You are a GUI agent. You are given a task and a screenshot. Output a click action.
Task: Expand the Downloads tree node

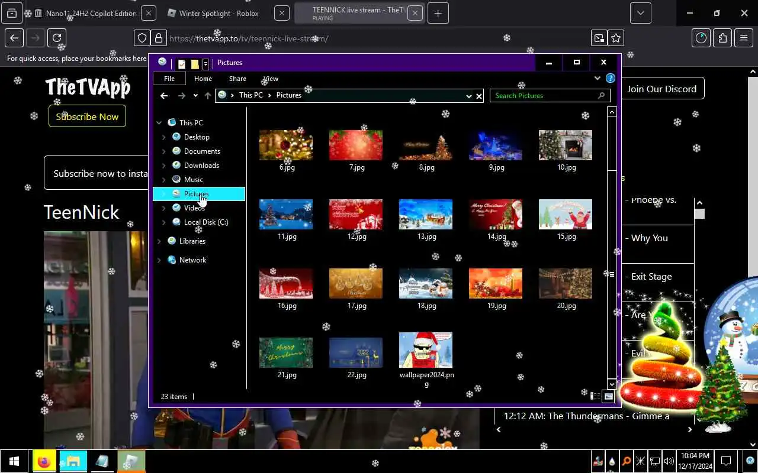point(164,166)
